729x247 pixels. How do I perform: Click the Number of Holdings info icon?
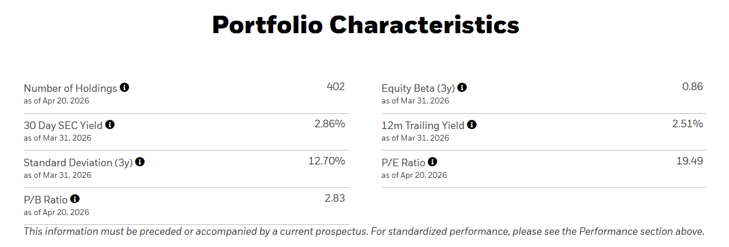click(124, 88)
